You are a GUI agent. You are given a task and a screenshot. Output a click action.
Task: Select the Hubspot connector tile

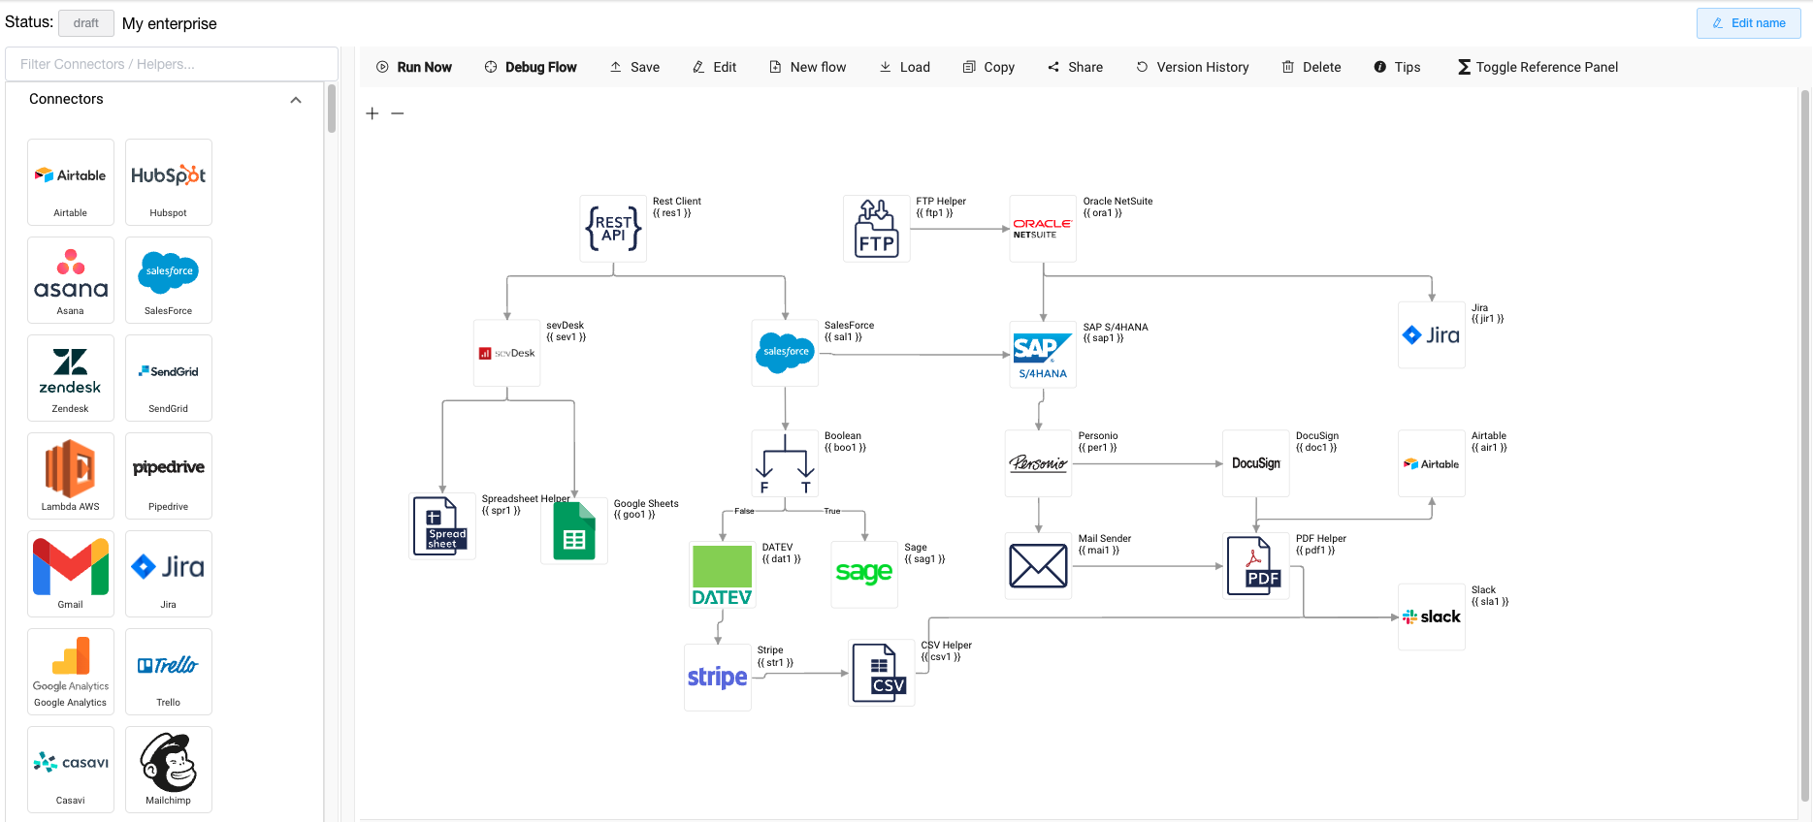click(169, 182)
